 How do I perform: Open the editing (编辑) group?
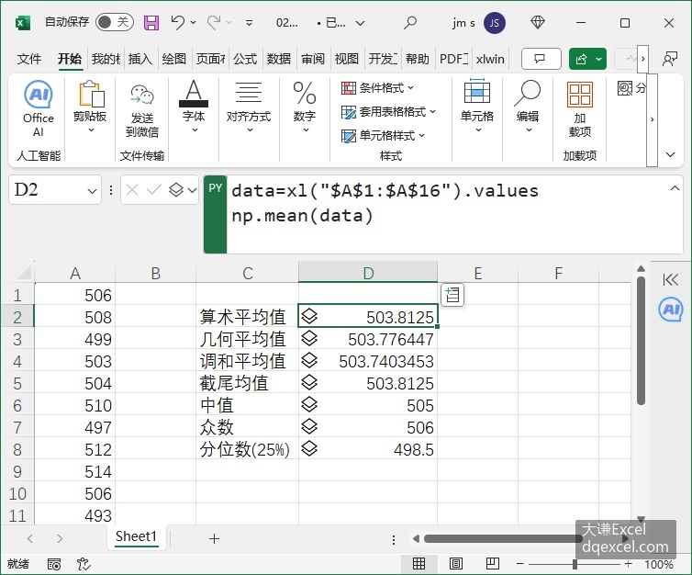tap(528, 107)
